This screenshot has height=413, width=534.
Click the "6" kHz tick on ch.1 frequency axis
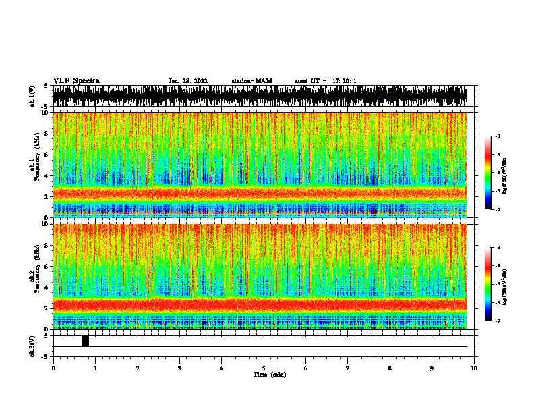(47, 155)
